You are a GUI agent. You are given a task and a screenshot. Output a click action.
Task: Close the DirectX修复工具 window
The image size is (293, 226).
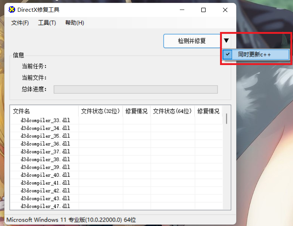pos(225,10)
